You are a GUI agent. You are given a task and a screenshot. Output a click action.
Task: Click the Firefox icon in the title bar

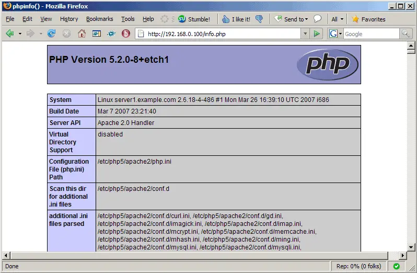(x=7, y=6)
